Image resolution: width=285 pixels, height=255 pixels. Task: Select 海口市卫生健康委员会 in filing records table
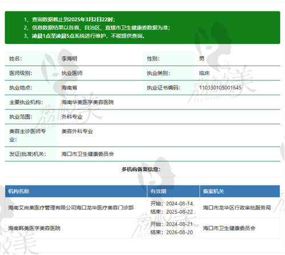(x=229, y=228)
